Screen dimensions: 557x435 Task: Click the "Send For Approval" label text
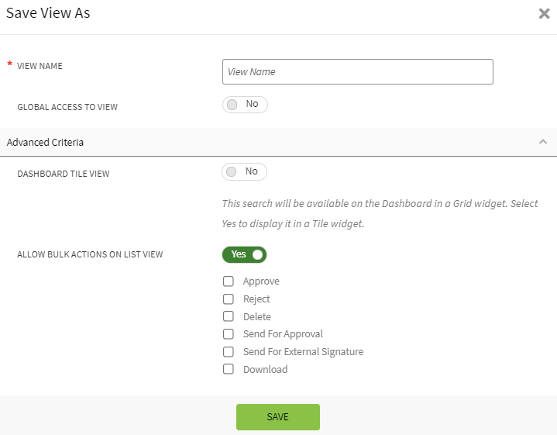pos(283,334)
